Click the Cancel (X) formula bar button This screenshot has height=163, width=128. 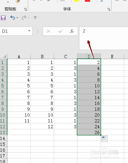coord(49,31)
